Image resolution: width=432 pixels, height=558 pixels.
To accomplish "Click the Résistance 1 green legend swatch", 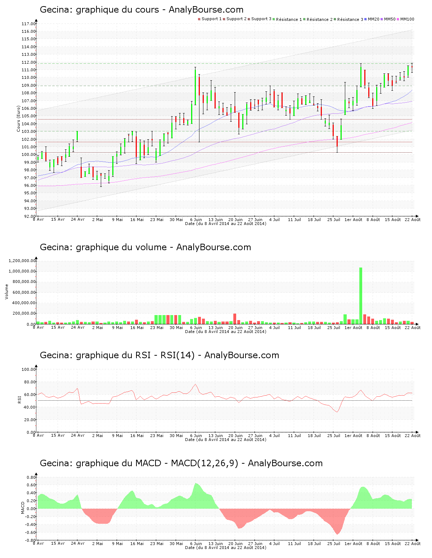I will pos(274,19).
